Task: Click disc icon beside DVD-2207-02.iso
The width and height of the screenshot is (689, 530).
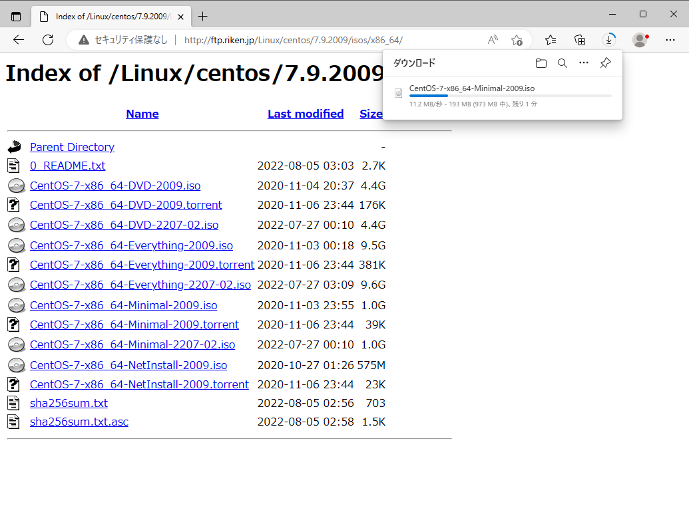Action: pyautogui.click(x=16, y=225)
